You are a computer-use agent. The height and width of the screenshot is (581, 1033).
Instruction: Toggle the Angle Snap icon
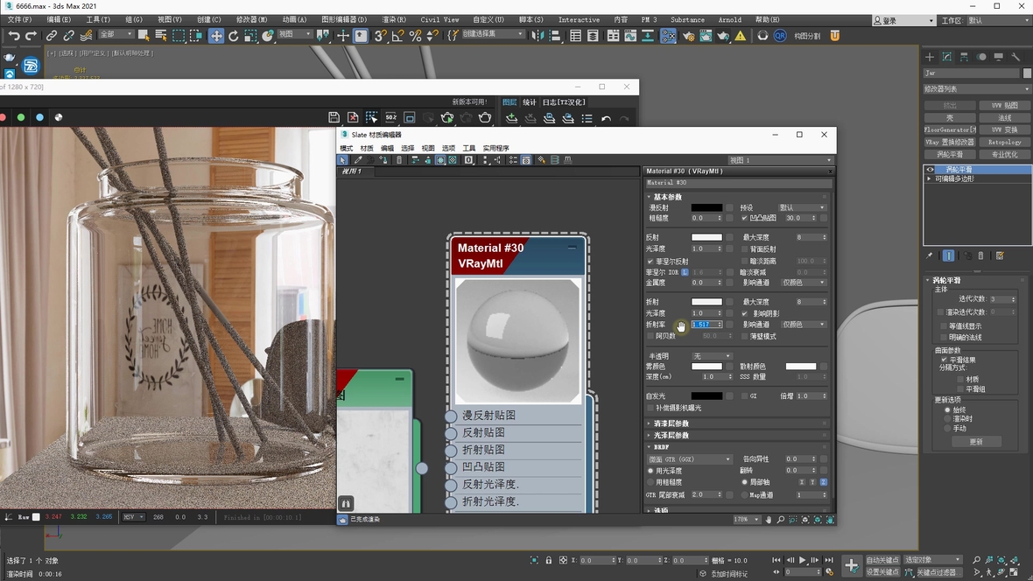397,36
